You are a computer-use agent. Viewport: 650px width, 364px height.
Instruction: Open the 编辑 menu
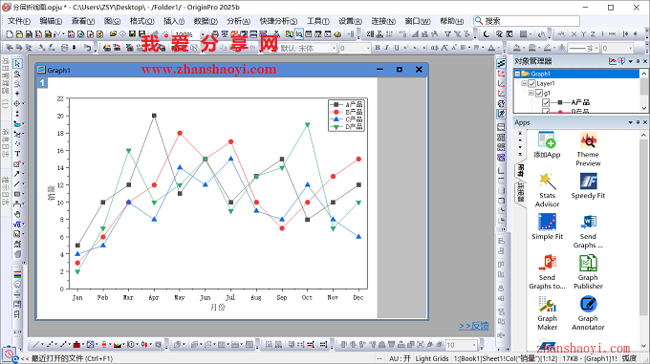pyautogui.click(x=51, y=21)
